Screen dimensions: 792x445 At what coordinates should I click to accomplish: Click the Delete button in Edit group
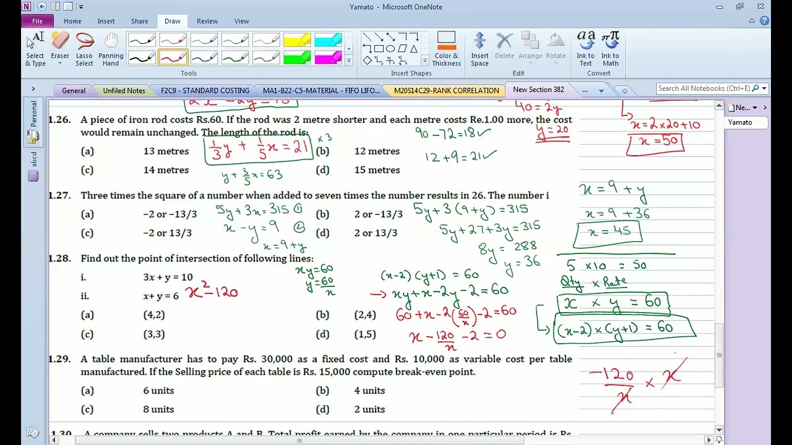tap(504, 46)
